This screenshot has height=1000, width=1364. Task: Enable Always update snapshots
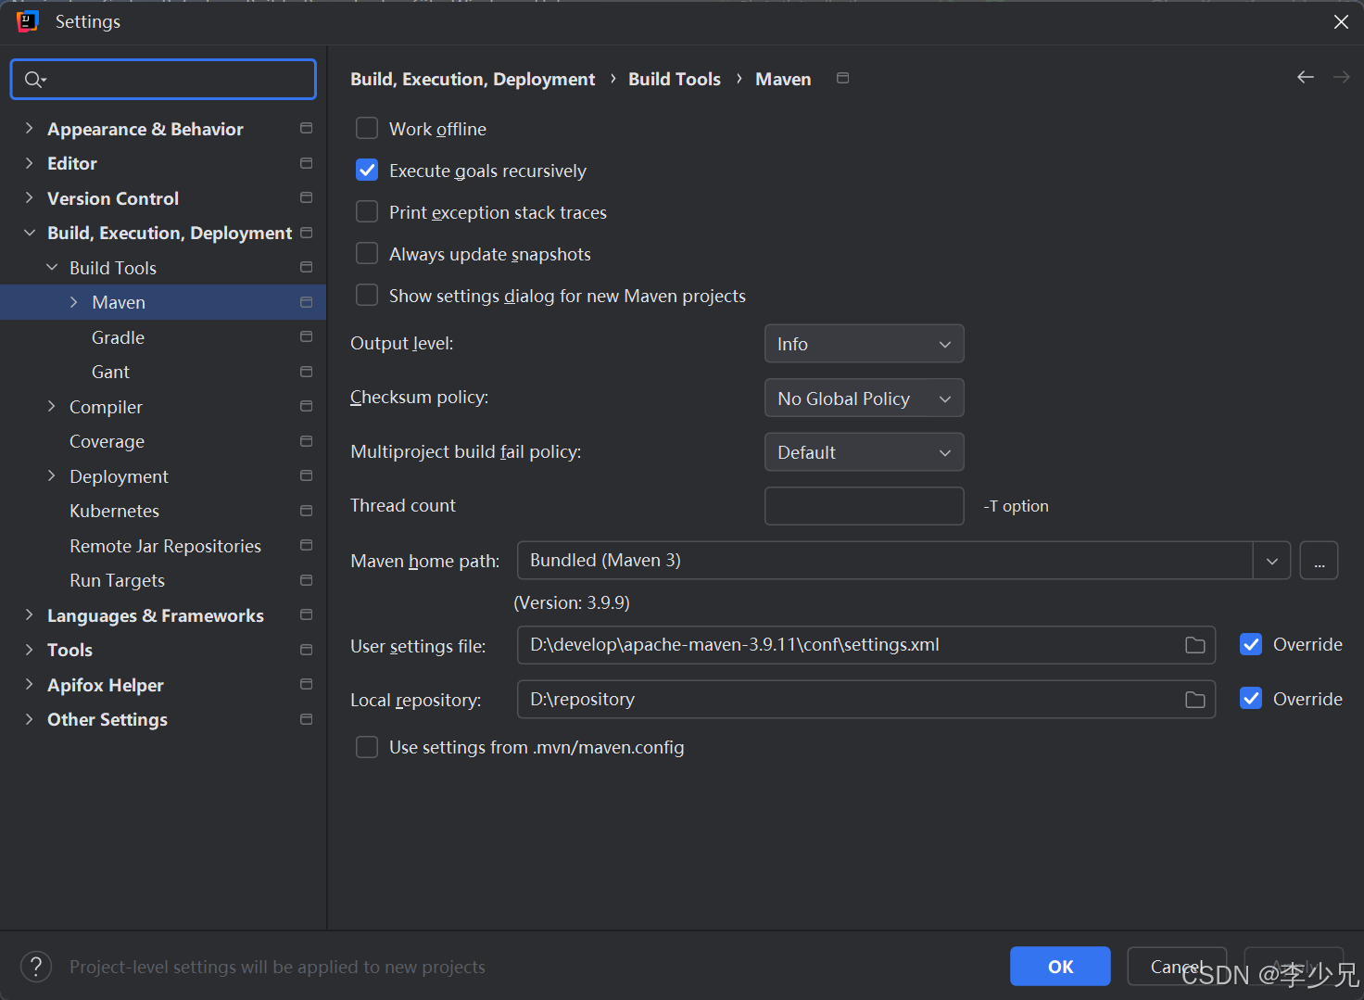[x=367, y=253]
